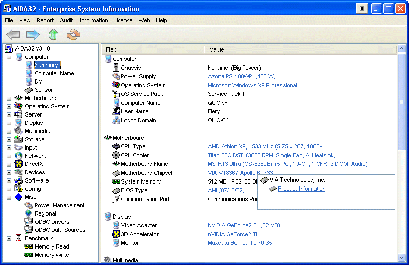Click the scrollbar up arrow

pos(401,48)
